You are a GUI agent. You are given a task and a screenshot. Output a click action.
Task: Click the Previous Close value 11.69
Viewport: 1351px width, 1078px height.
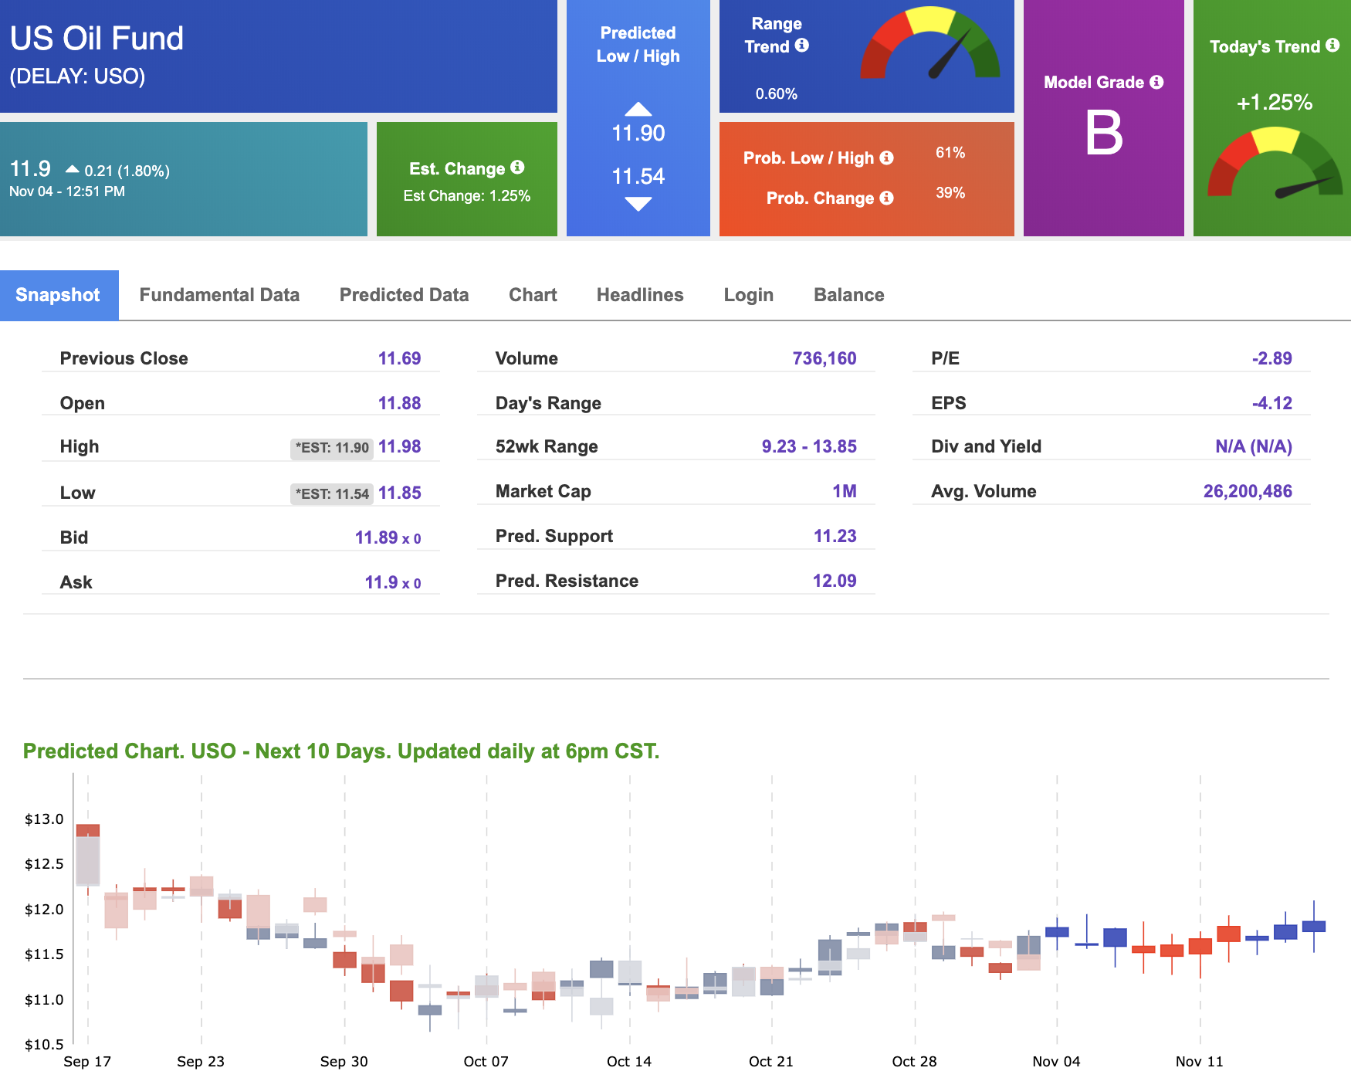coord(399,358)
